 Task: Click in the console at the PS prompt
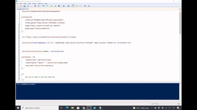(x=26, y=84)
